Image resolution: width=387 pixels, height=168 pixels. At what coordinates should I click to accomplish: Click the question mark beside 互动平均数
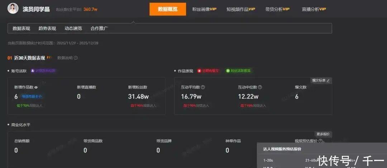click(203, 87)
